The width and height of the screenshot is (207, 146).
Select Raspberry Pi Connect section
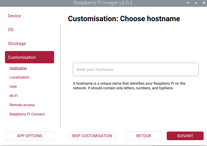(27, 114)
